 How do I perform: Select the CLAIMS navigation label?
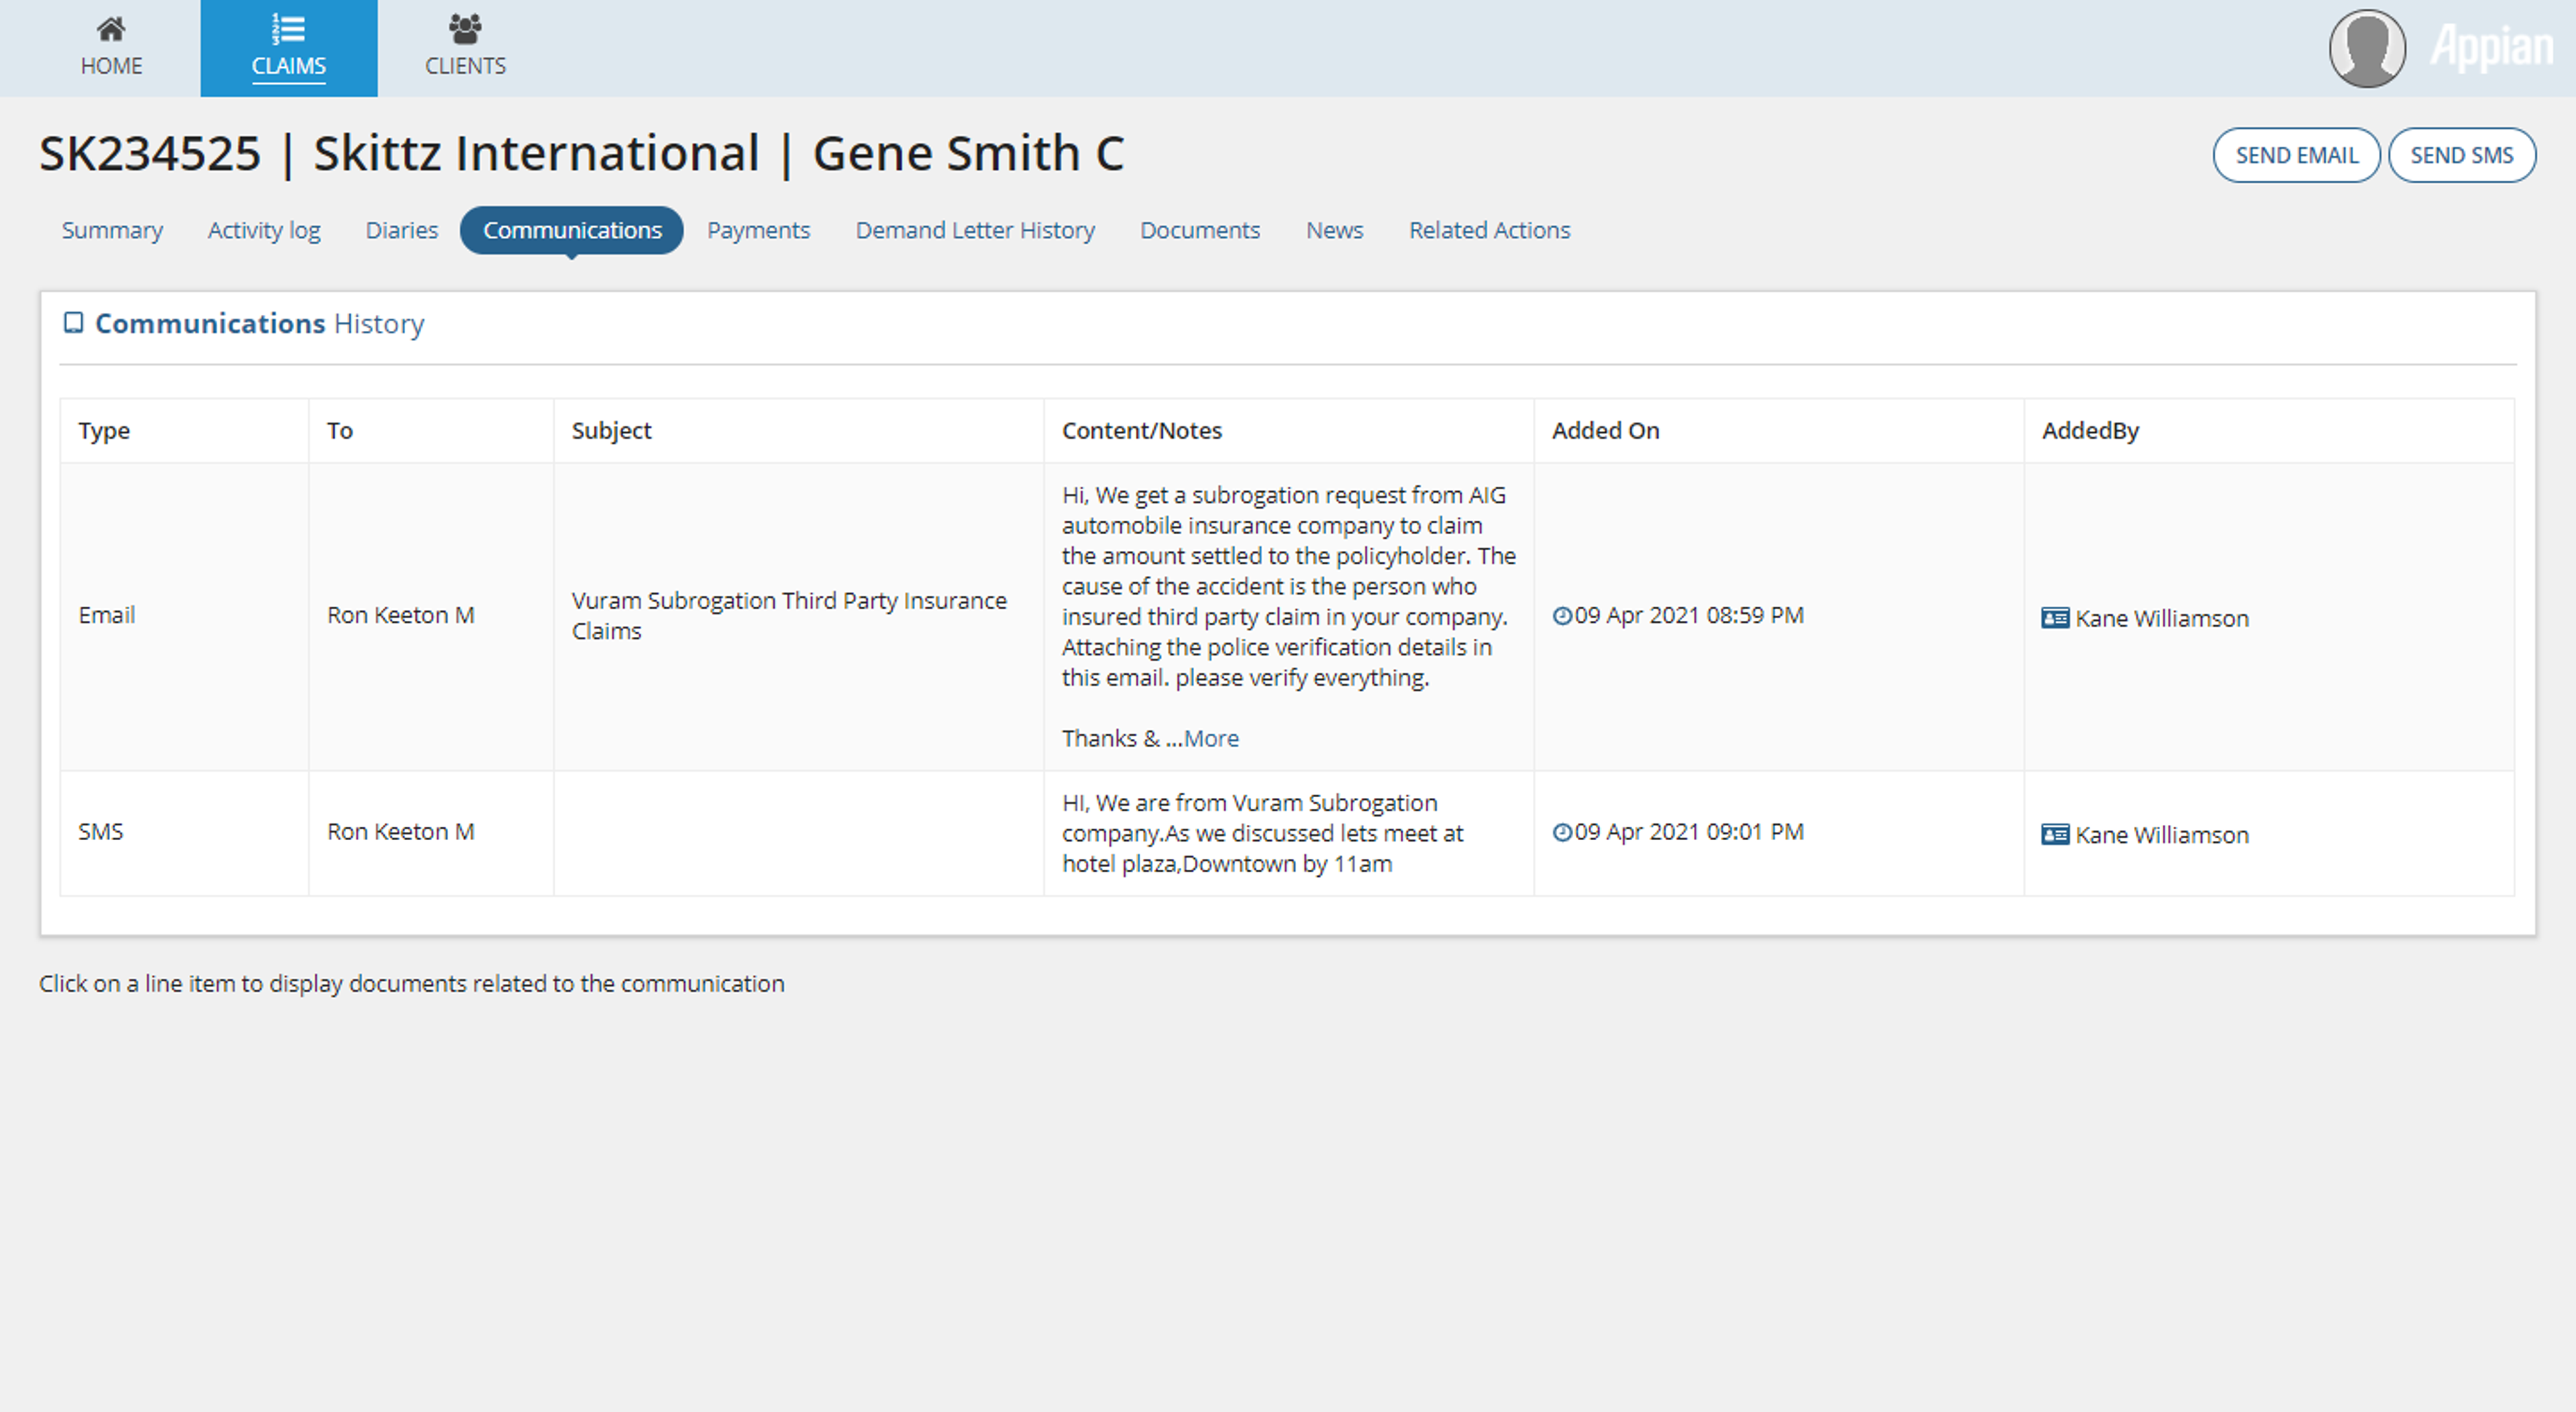[288, 66]
